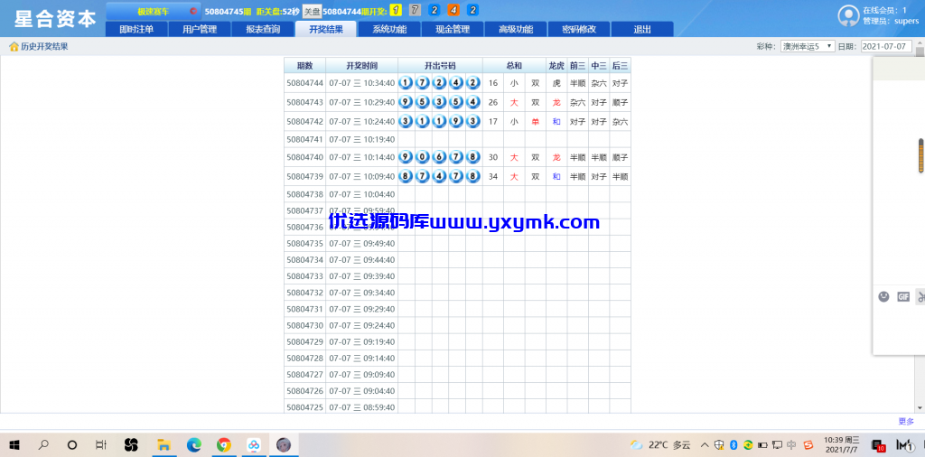
Task: Click the home icon beside 历史开奖结果
Action: click(x=14, y=47)
